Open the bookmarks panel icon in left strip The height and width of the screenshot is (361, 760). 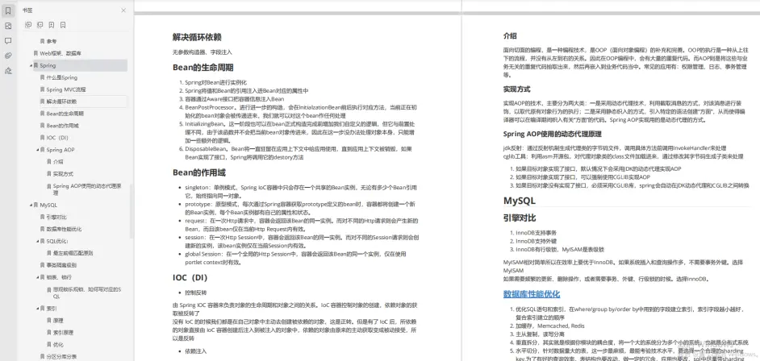tap(8, 10)
